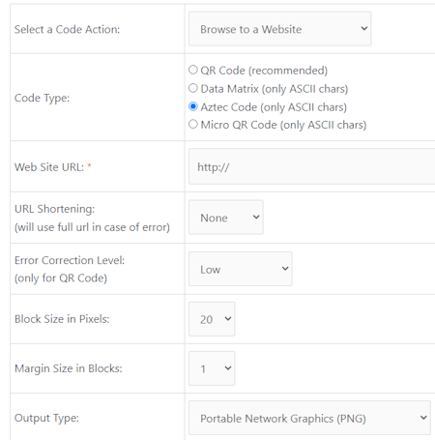Pick the Micro QR Code radio option
435x440 pixels.
click(x=193, y=124)
